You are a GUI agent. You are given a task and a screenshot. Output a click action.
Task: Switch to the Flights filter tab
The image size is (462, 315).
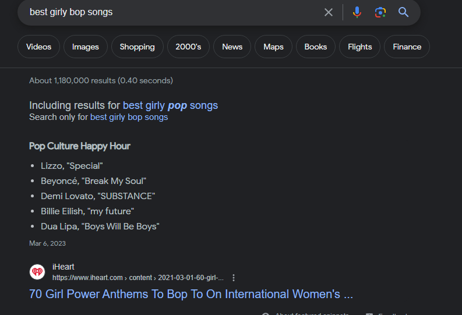(x=360, y=47)
